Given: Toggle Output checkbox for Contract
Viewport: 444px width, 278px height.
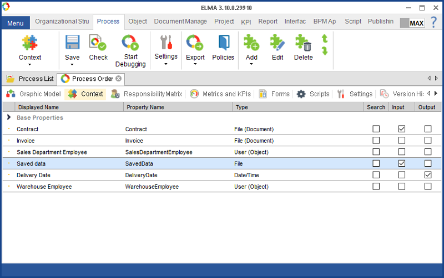Looking at the screenshot, I should [428, 129].
